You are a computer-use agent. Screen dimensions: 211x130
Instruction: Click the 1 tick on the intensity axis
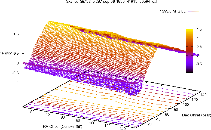[x=17, y=44]
